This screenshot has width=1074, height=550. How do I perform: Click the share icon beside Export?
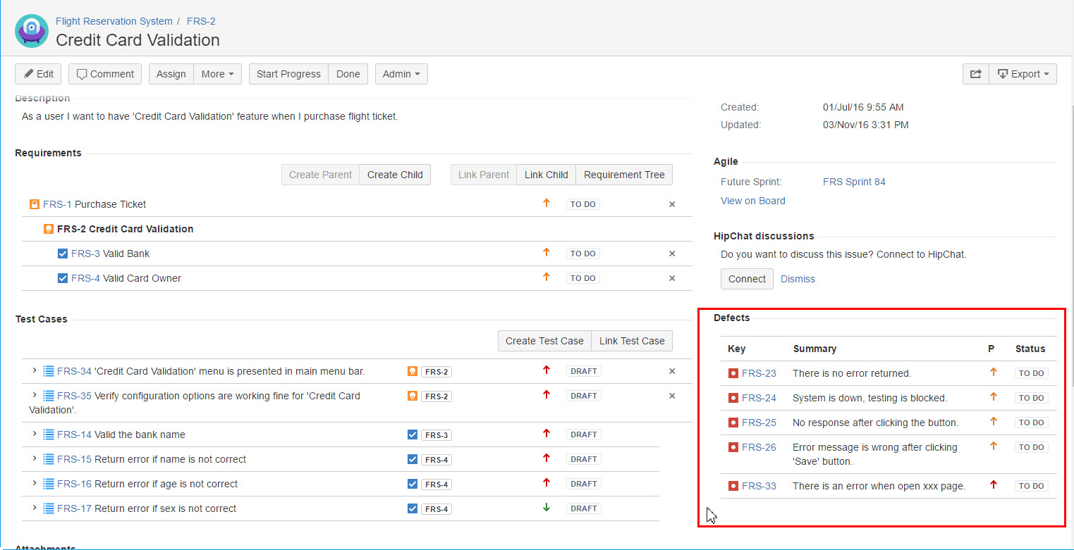pyautogui.click(x=976, y=74)
